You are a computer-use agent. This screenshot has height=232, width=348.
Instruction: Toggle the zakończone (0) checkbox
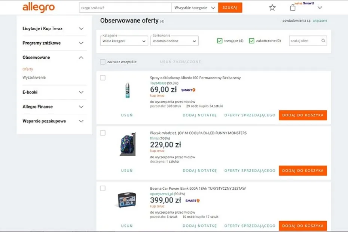point(251,41)
